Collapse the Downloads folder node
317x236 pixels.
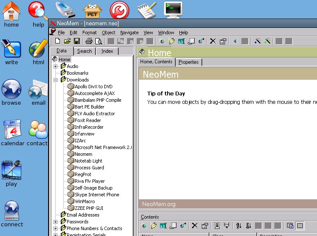pos(55,80)
